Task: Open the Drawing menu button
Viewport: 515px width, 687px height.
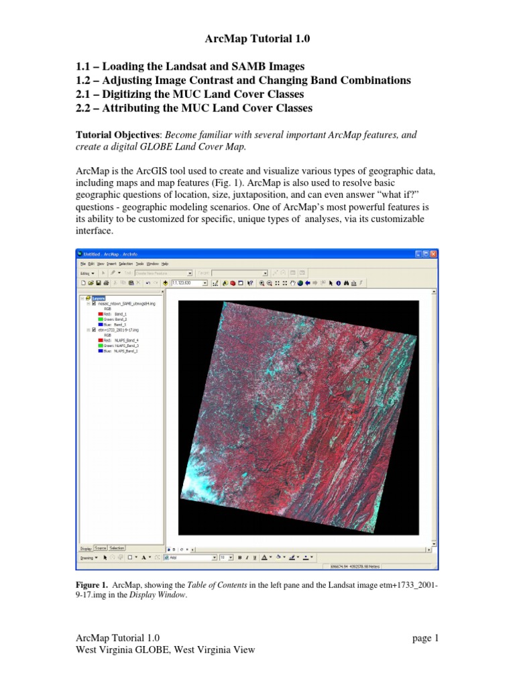Action: (89, 558)
